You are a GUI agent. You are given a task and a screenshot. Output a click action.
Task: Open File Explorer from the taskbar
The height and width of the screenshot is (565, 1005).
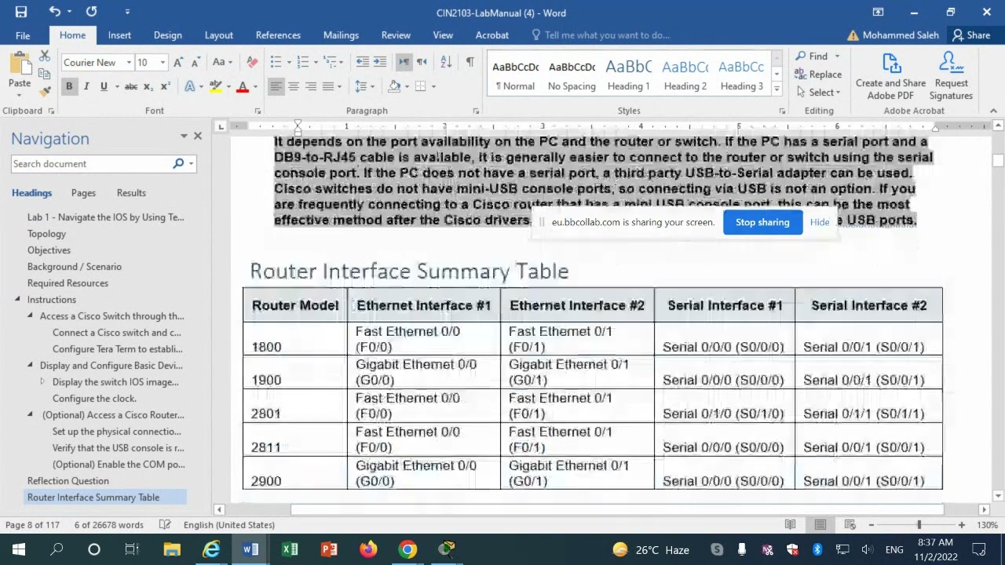coord(172,549)
